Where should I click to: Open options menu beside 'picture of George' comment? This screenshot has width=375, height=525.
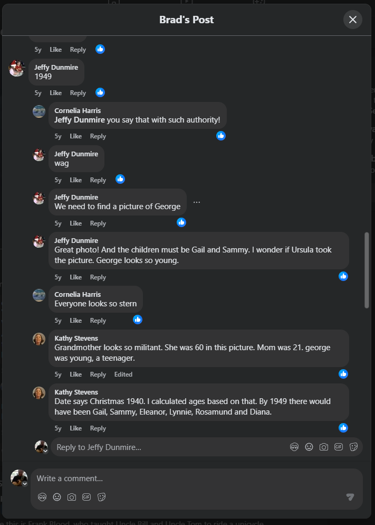(197, 202)
